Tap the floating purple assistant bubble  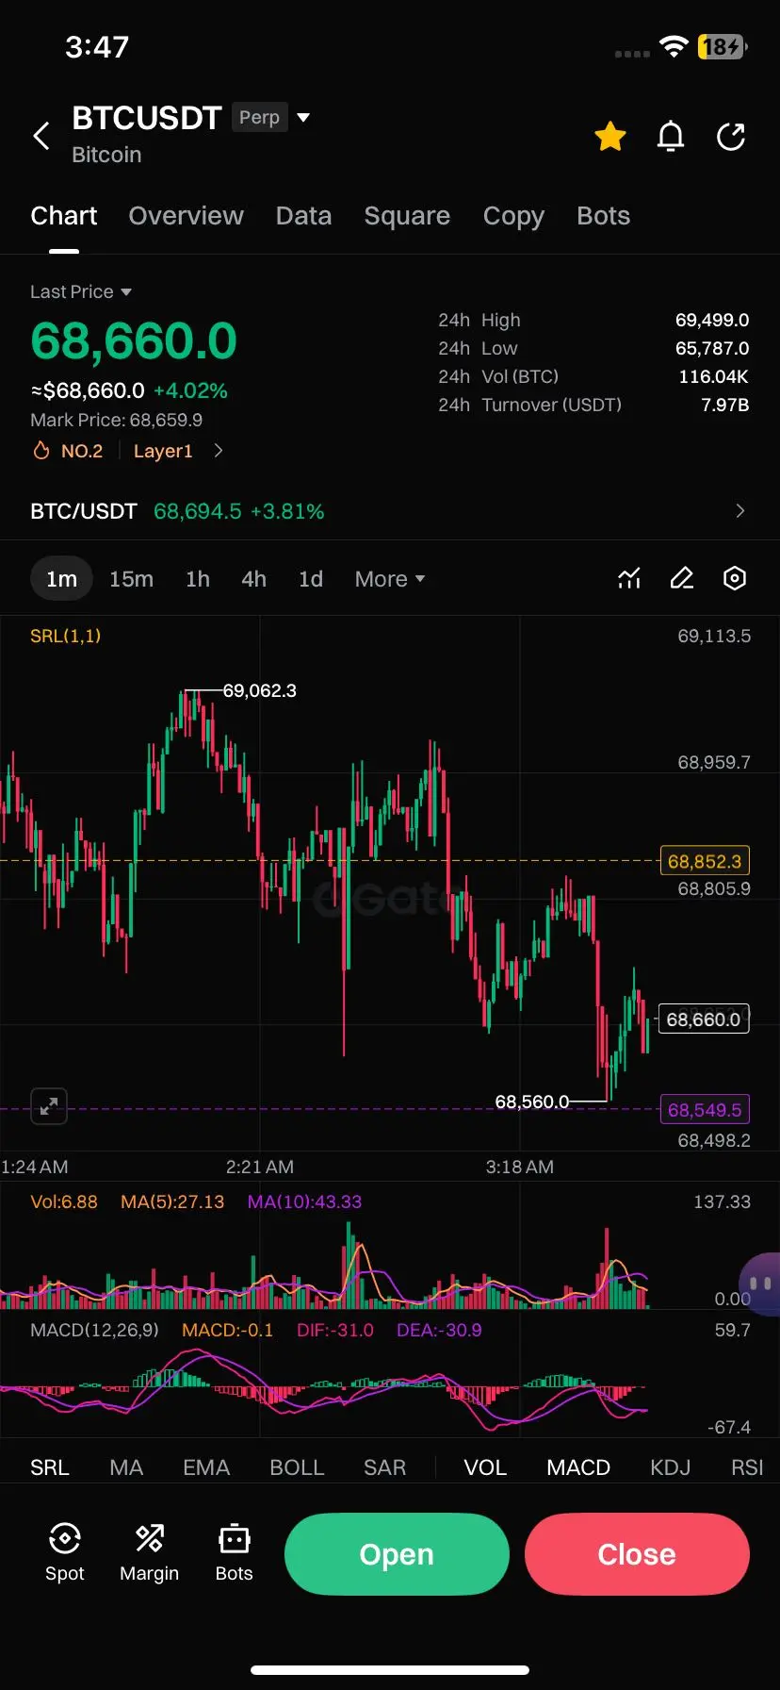(761, 1284)
